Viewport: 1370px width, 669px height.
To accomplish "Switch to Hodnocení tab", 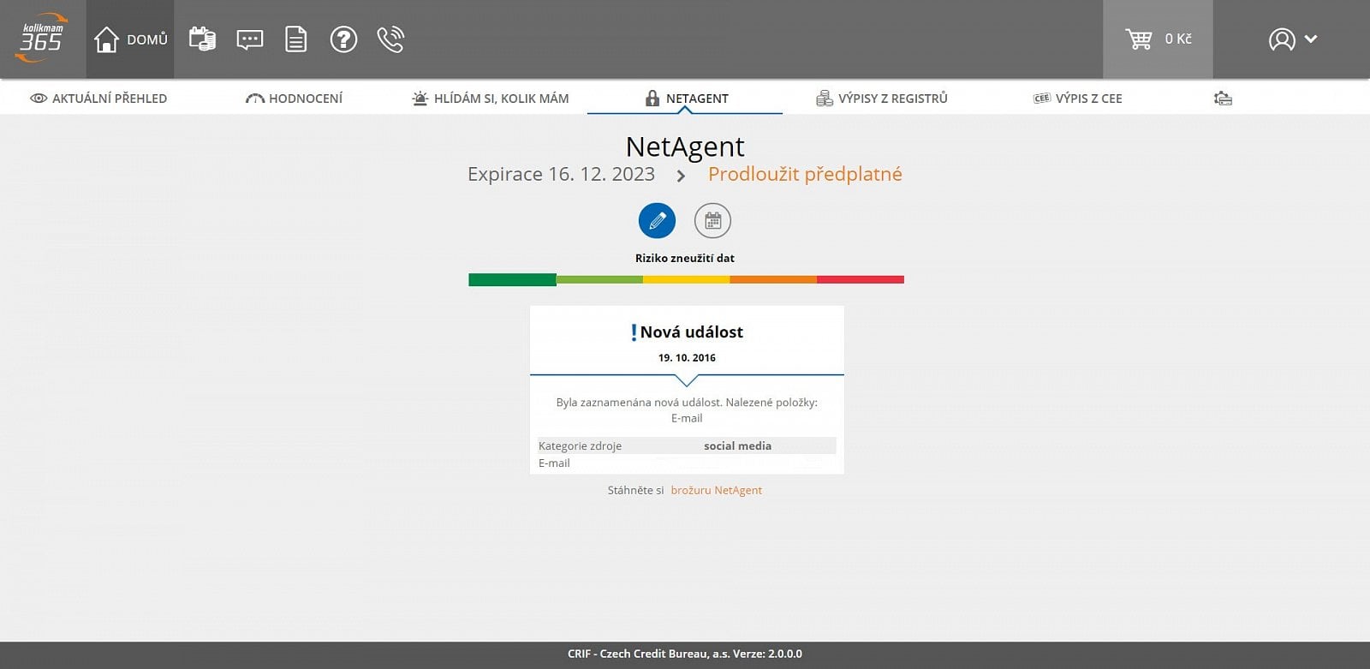I will pos(294,99).
